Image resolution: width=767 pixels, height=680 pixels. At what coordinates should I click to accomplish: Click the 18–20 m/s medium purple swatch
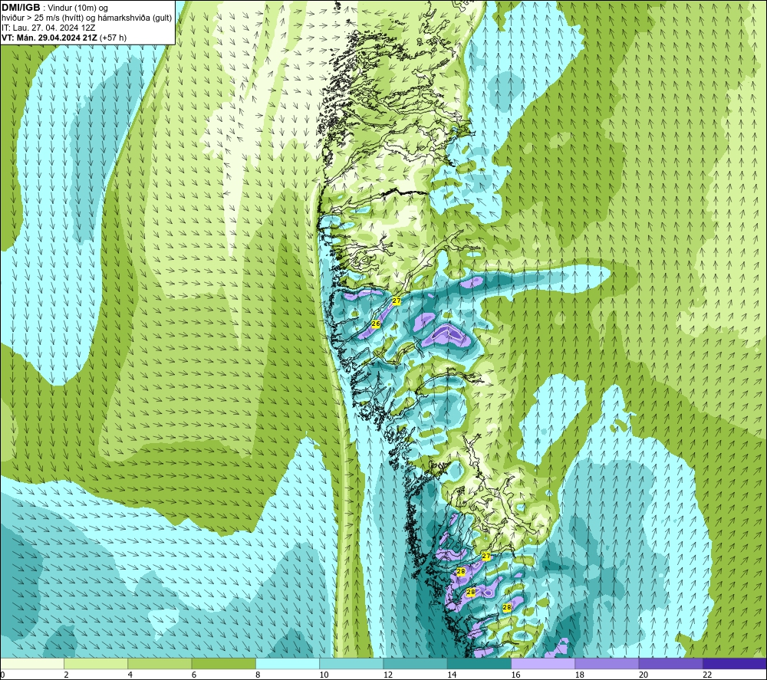click(607, 663)
